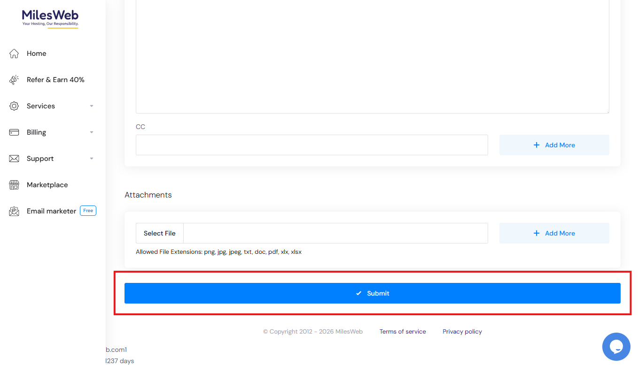Go to Marketplace in sidebar
The height and width of the screenshot is (365, 638).
pos(47,185)
